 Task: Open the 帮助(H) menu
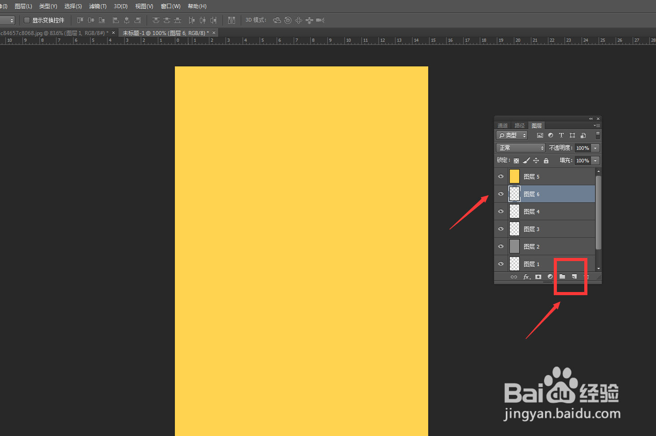coord(197,6)
